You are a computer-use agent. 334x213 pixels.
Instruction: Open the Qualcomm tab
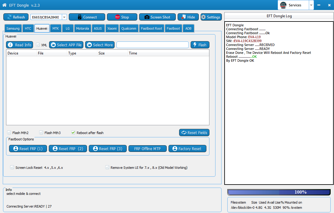[129, 28]
